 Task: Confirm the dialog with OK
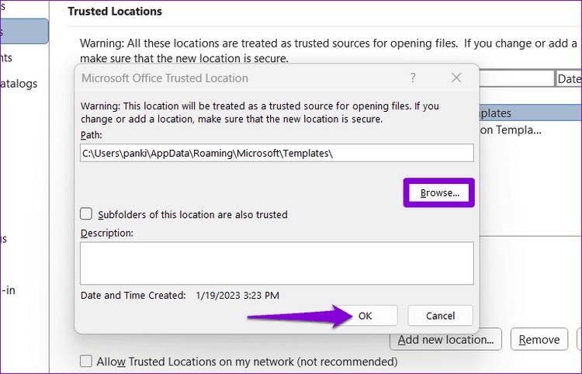coord(365,316)
